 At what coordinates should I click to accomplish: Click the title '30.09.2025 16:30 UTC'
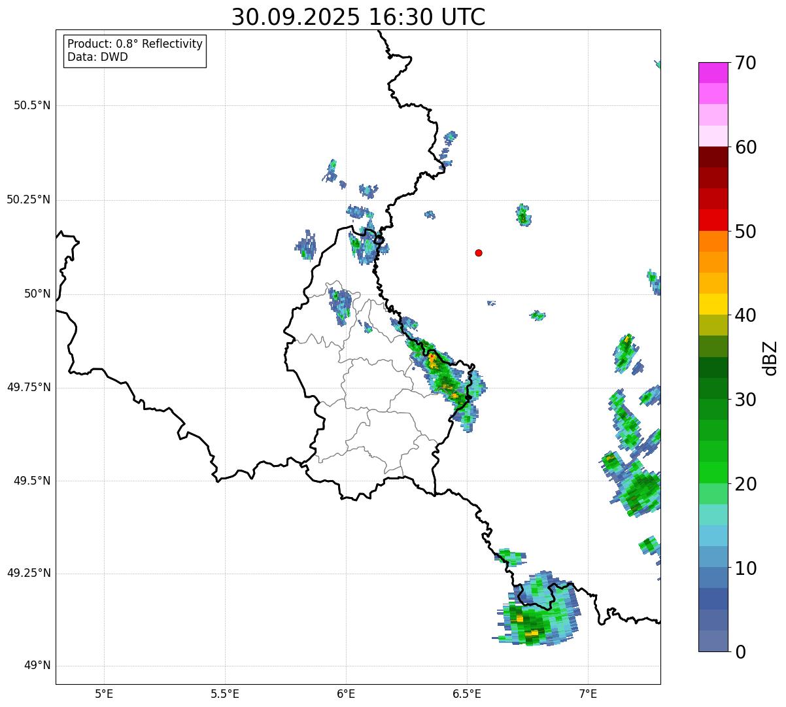click(x=358, y=17)
